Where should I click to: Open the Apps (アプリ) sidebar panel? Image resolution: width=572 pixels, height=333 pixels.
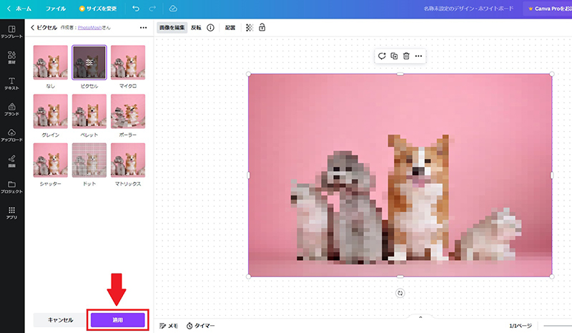point(11,213)
